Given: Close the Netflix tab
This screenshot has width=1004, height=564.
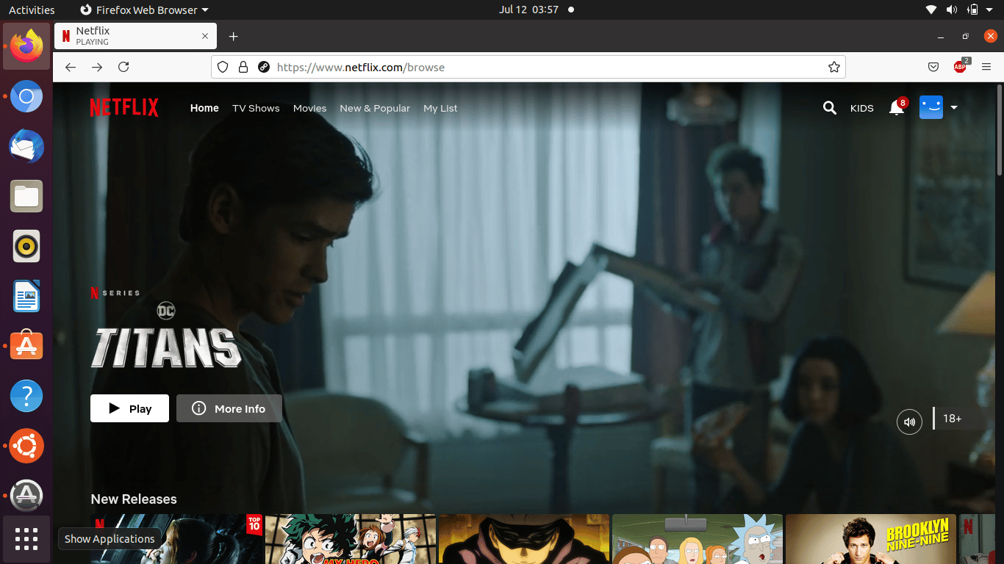Looking at the screenshot, I should pos(205,36).
